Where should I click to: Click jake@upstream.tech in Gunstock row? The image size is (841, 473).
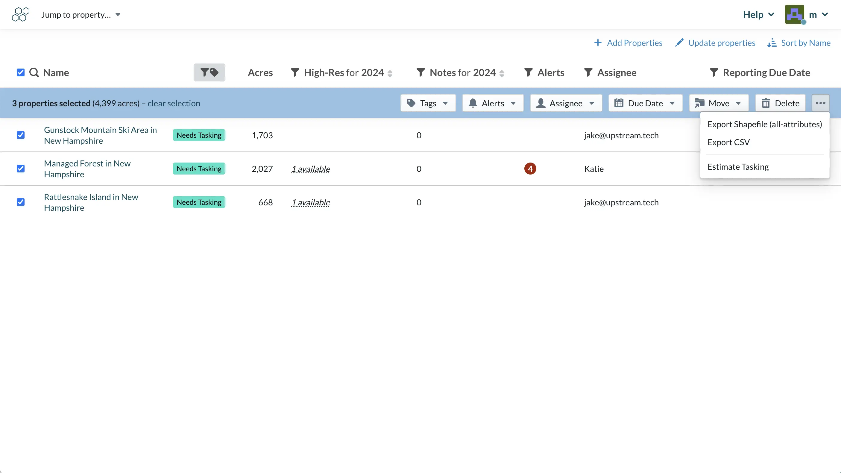[621, 135]
